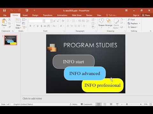Open the Character Spacing menu

49,26
